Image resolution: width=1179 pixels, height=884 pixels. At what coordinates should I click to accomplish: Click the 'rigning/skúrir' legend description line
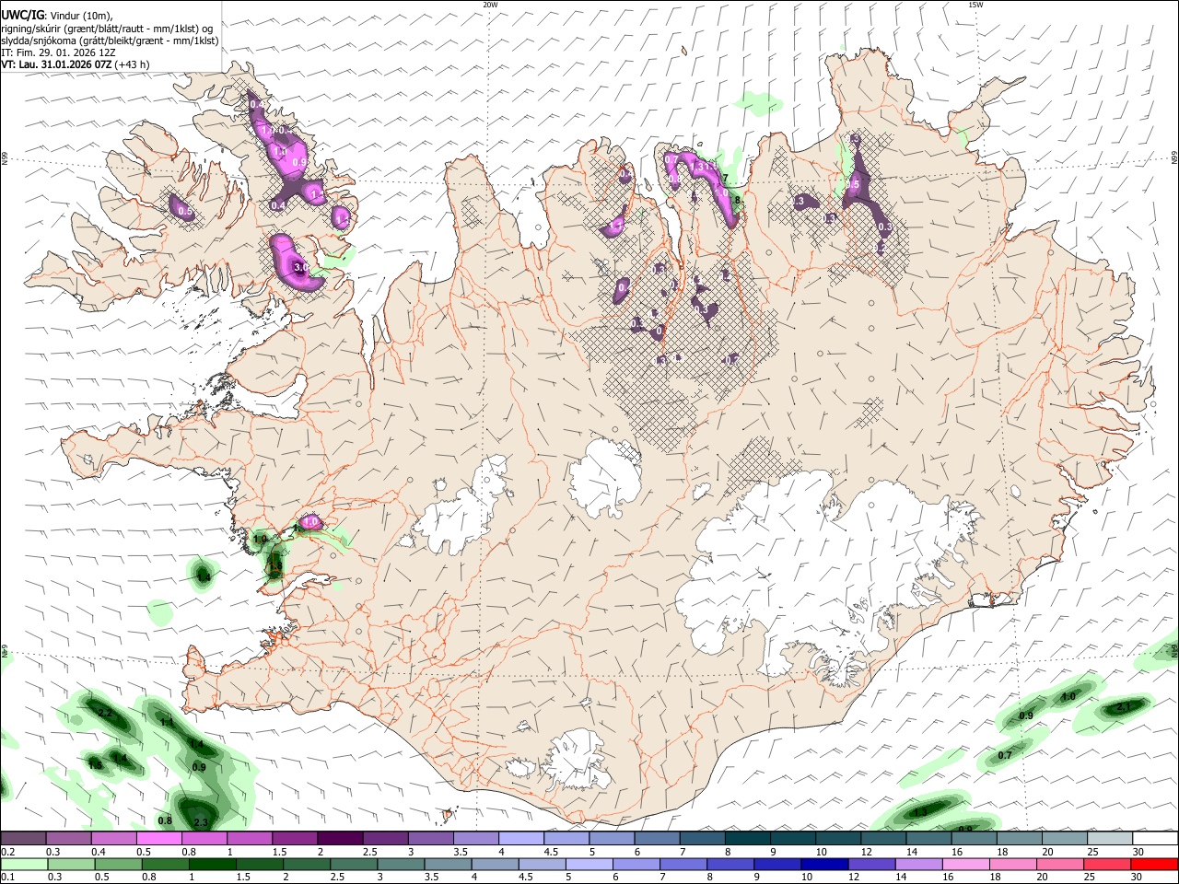[x=107, y=29]
